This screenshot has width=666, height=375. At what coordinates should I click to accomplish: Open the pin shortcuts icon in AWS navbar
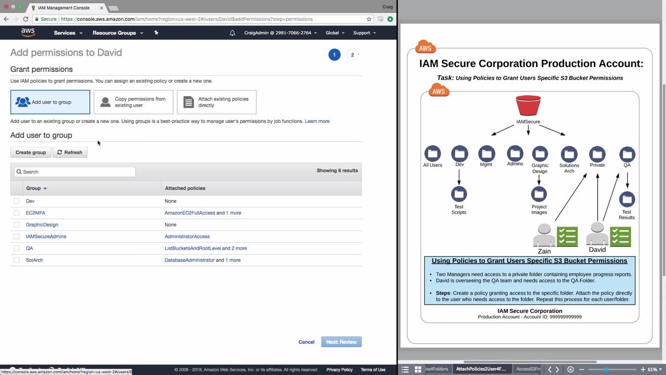(156, 33)
